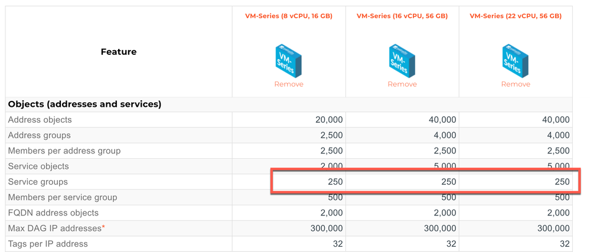Viewport: 590px width, 252px height.
Task: Open the VM-Series (16 vCPU, 56 GB) heading link
Action: [402, 17]
